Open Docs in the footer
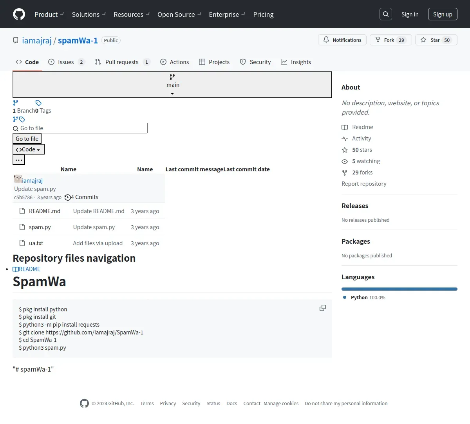The height and width of the screenshot is (424, 470). click(x=231, y=404)
